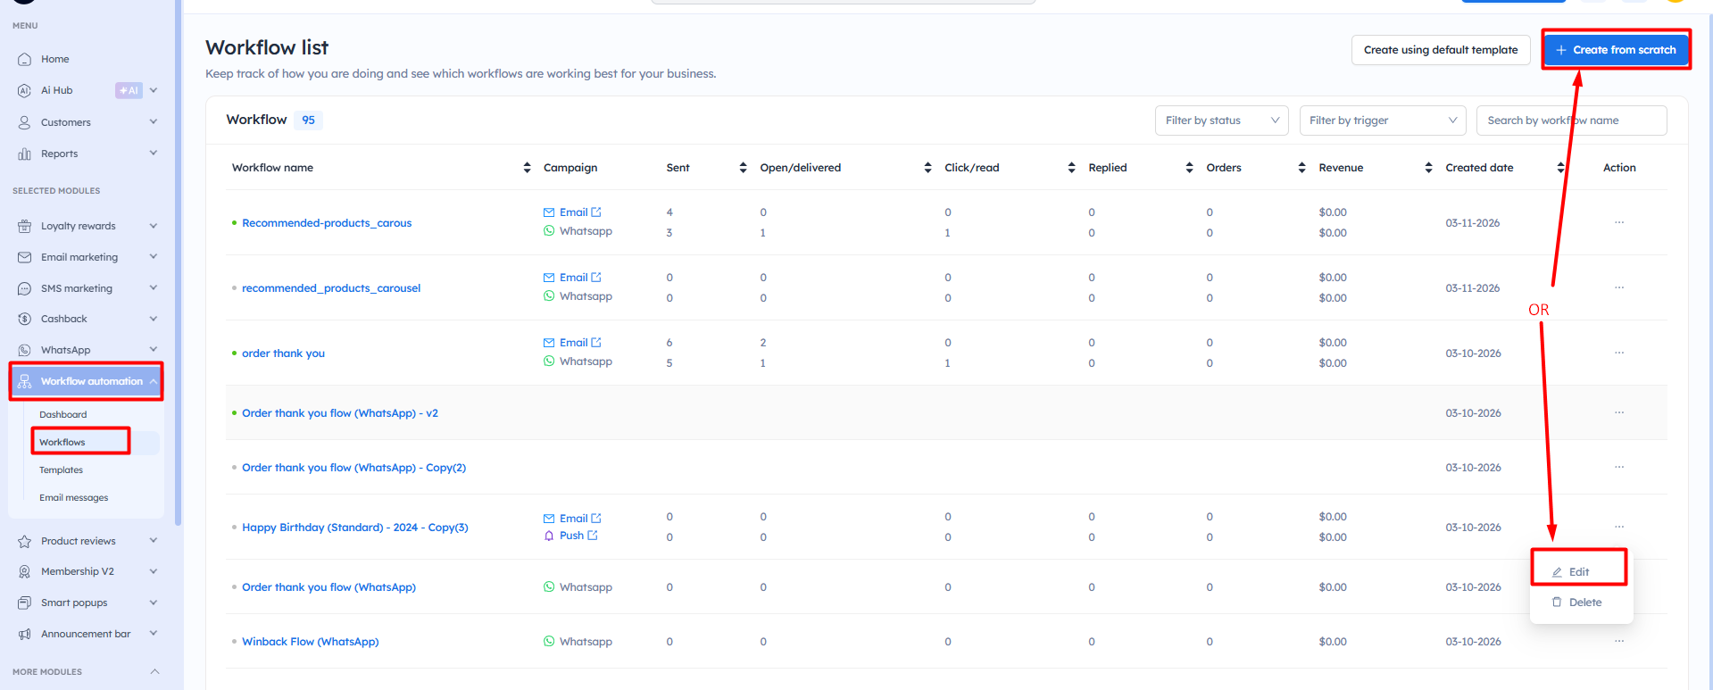Click the Home icon in sidebar
Image resolution: width=1713 pixels, height=690 pixels.
pos(24,59)
